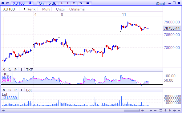
Task: Close the TKE indicator panel
Action: click(4, 70)
